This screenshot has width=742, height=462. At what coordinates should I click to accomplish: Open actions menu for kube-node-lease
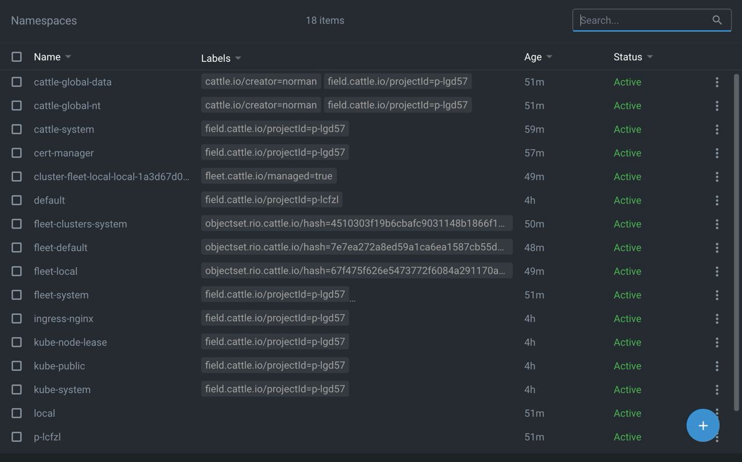click(x=717, y=343)
